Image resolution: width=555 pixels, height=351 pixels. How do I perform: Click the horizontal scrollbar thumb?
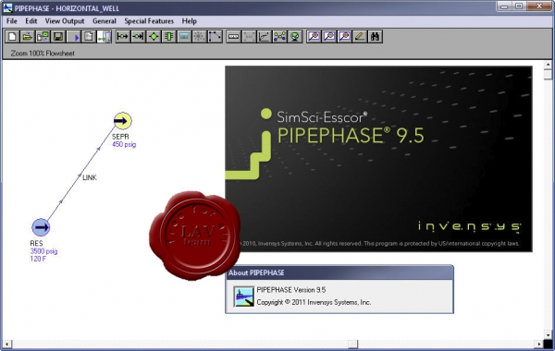[x=352, y=344]
